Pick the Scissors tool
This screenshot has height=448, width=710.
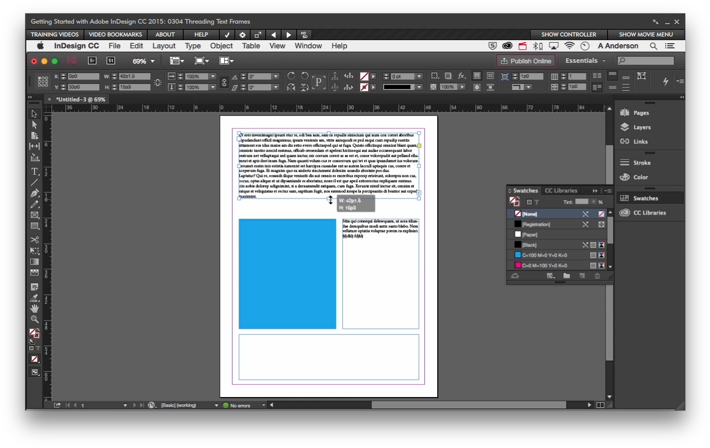(x=34, y=239)
